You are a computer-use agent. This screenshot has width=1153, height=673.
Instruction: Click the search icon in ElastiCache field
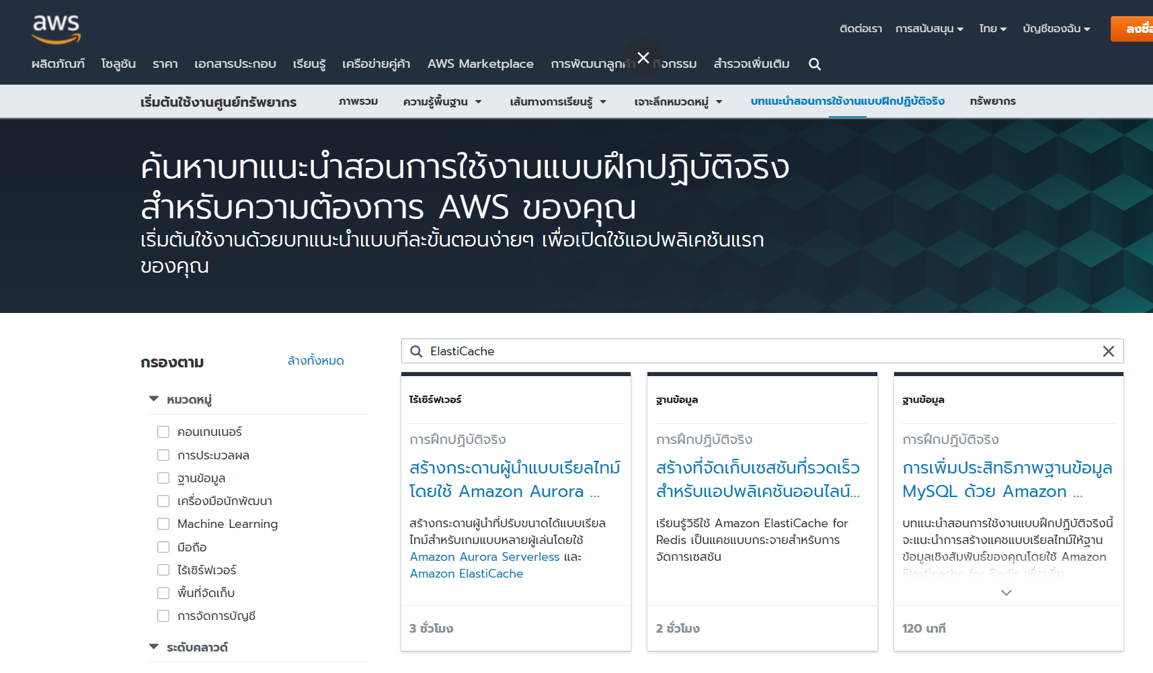(x=416, y=351)
